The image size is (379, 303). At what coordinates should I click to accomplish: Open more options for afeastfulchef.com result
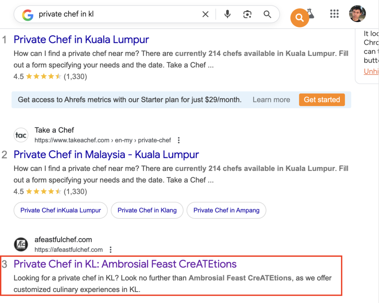pos(110,250)
